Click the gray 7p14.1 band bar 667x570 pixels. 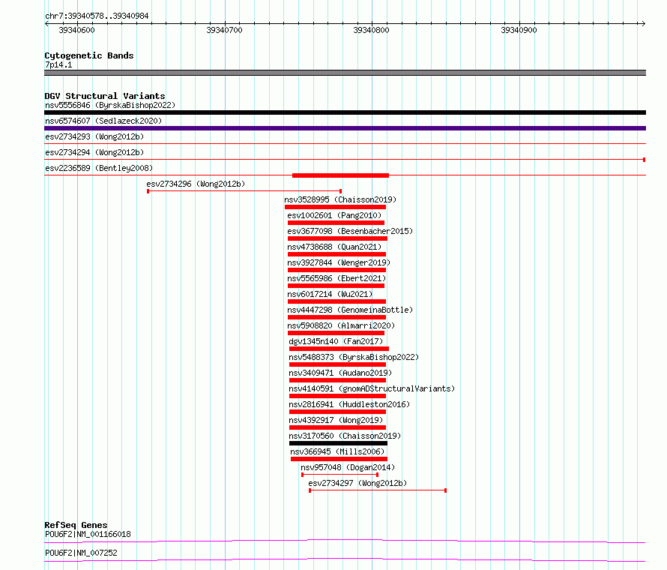point(345,73)
